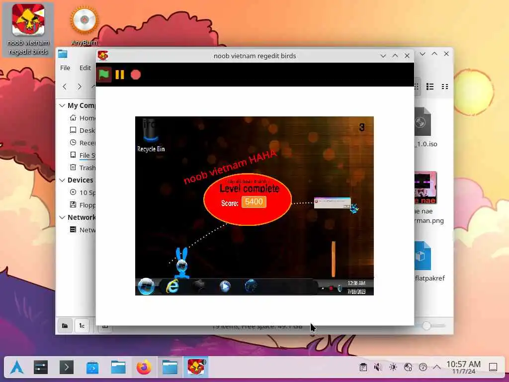Click the muted volume tray icon

(x=378, y=368)
